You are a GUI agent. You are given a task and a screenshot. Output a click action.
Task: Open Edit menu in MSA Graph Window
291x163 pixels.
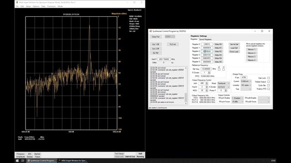(22, 6)
